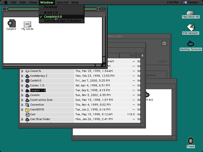Select the Concerto row name
The image size is (203, 152).
tap(36, 71)
